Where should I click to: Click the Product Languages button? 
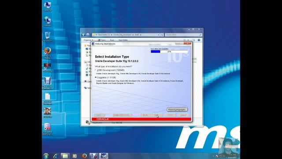(x=177, y=110)
